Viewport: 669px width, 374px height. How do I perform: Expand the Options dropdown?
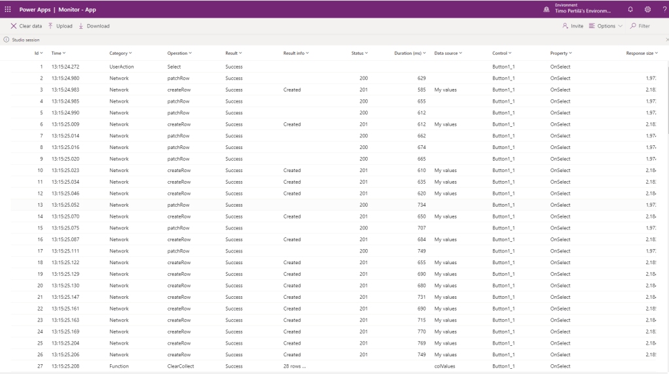[606, 26]
